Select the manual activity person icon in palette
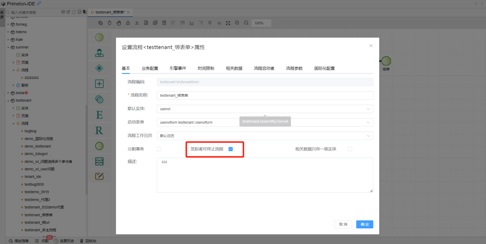Viewport: 486px width, 244px height. click(99, 53)
